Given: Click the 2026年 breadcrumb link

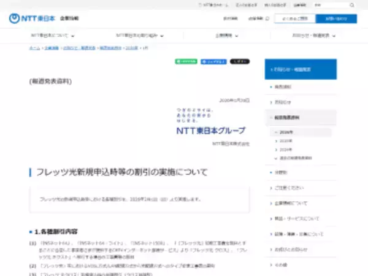Looking at the screenshot, I should click(132, 48).
